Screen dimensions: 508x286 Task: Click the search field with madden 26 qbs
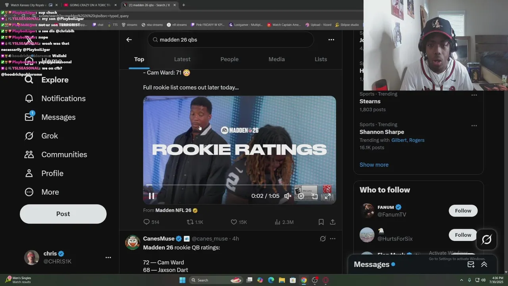click(x=231, y=40)
